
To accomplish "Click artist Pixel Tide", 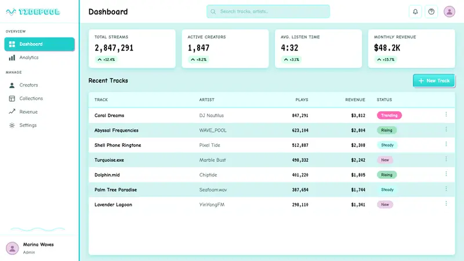I will [209, 145].
